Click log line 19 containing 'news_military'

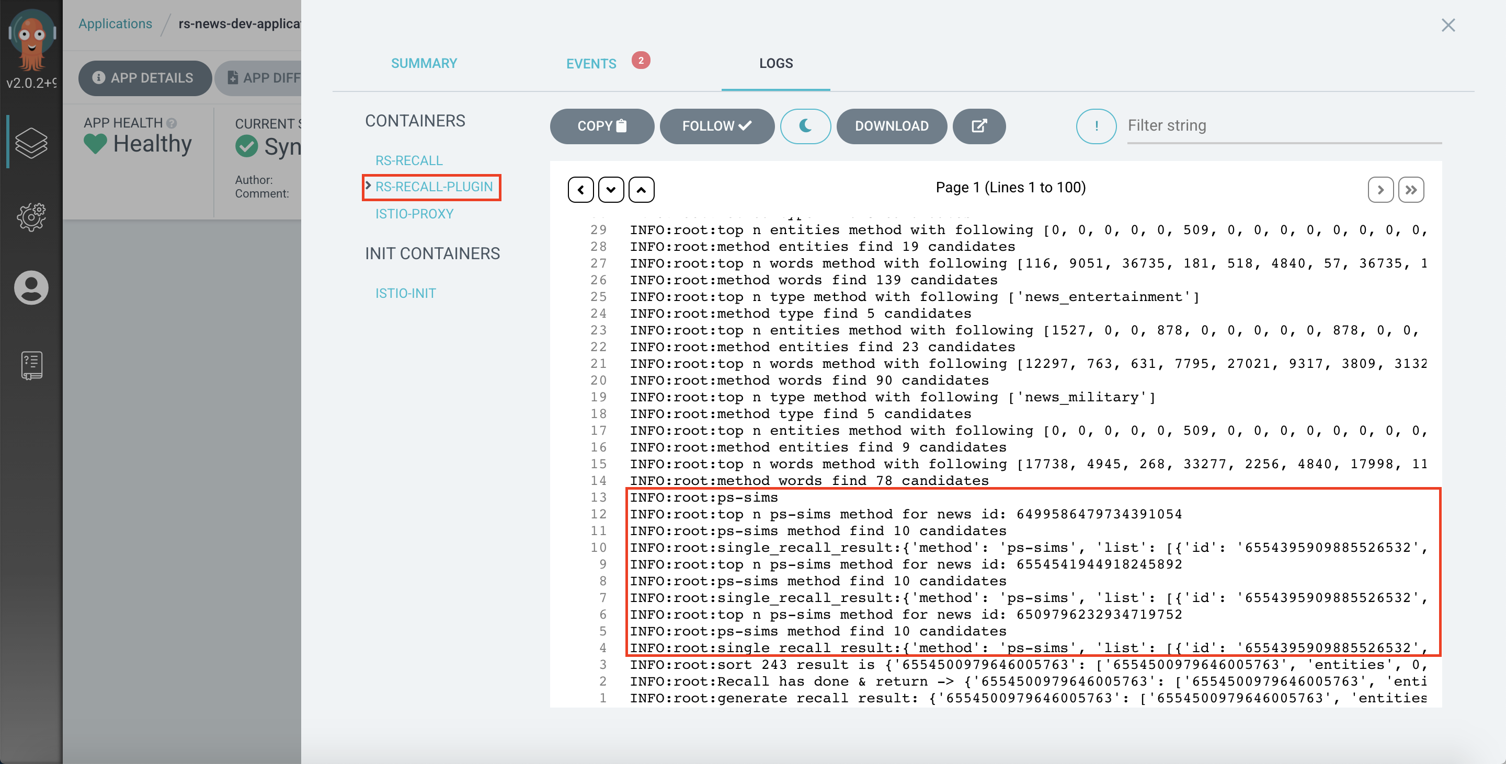click(892, 397)
